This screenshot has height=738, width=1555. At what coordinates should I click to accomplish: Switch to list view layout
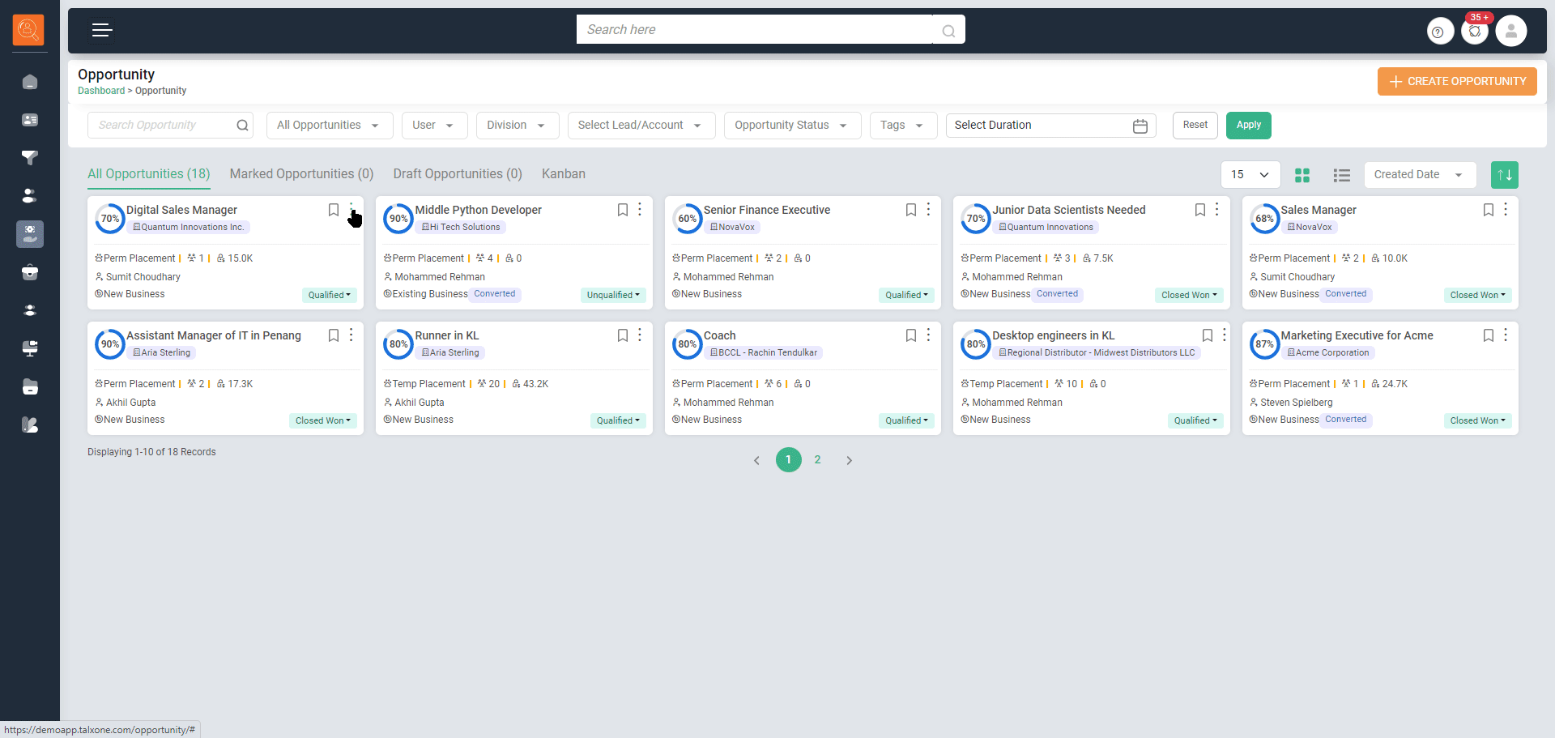coord(1341,175)
